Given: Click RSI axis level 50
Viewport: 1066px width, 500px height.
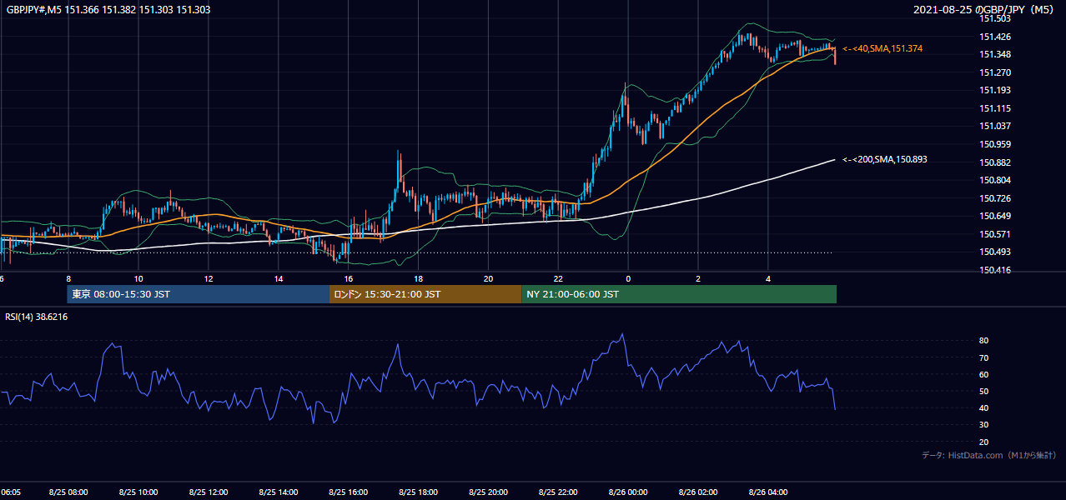Looking at the screenshot, I should (x=984, y=391).
